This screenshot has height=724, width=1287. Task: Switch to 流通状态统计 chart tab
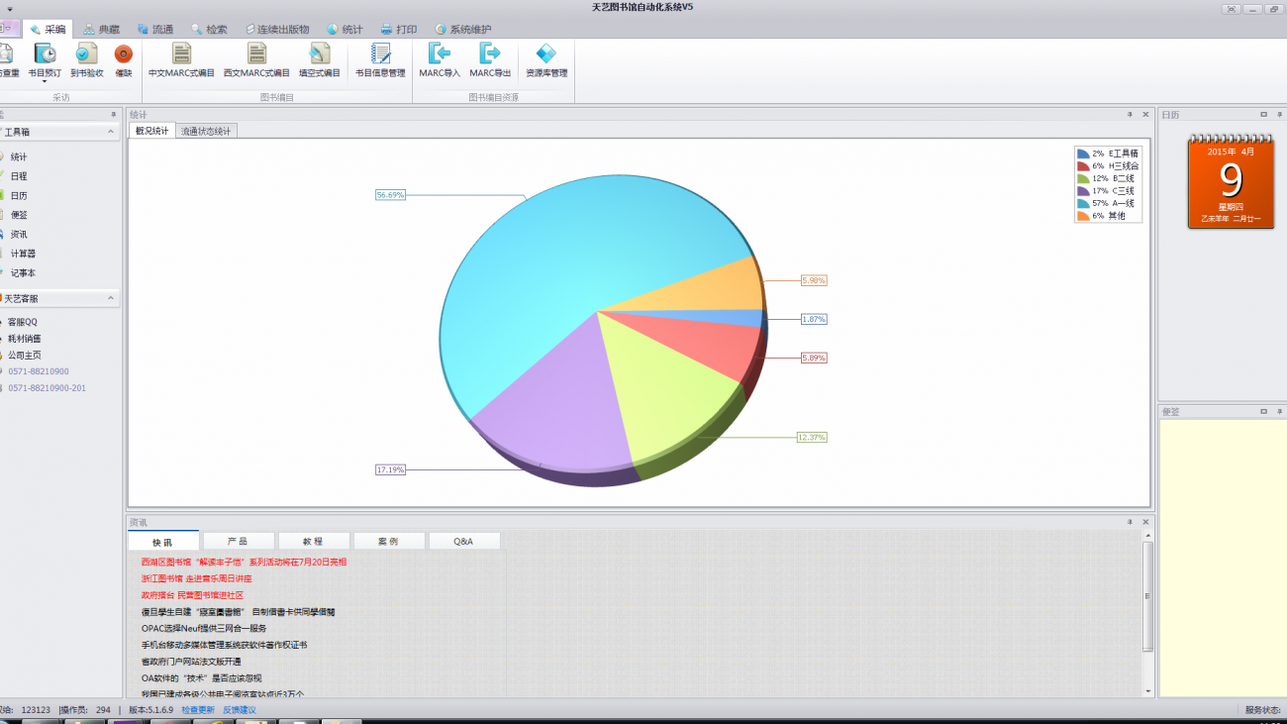(x=206, y=131)
